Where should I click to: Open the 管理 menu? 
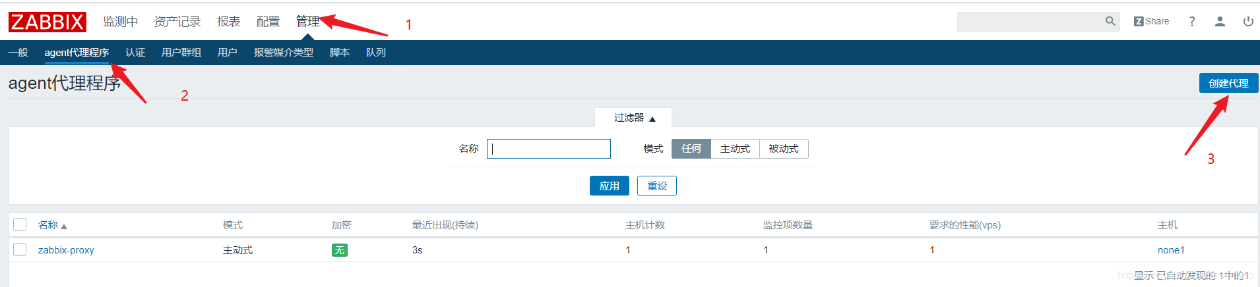pos(307,22)
